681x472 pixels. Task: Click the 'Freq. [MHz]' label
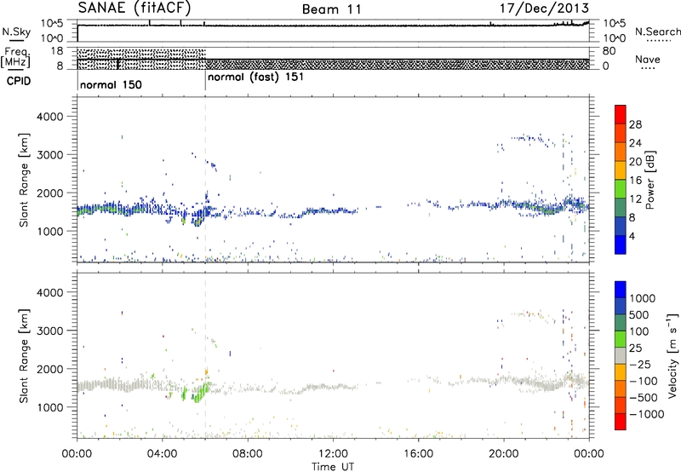point(15,57)
